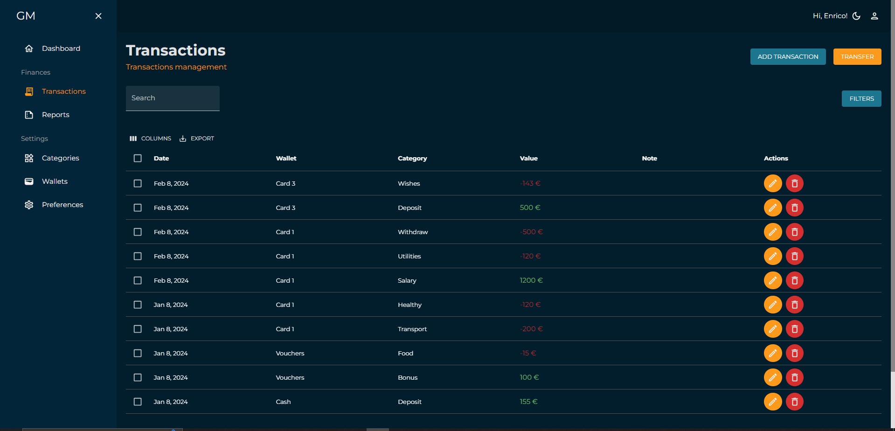Open the Filters panel
Screen dimensions: 895x431
click(861, 98)
